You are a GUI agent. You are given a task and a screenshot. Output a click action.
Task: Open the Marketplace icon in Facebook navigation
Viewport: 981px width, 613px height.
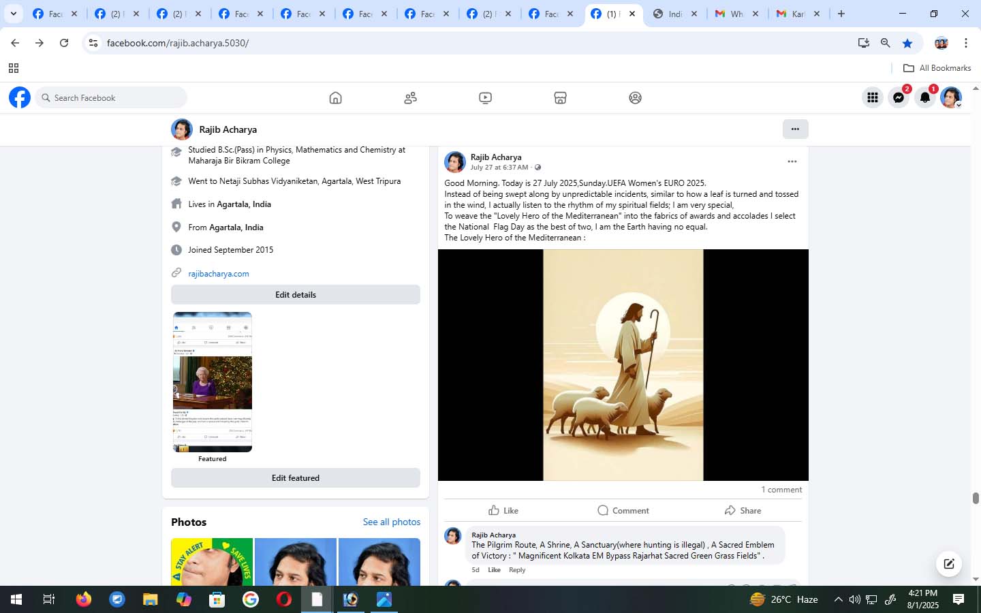pyautogui.click(x=560, y=98)
